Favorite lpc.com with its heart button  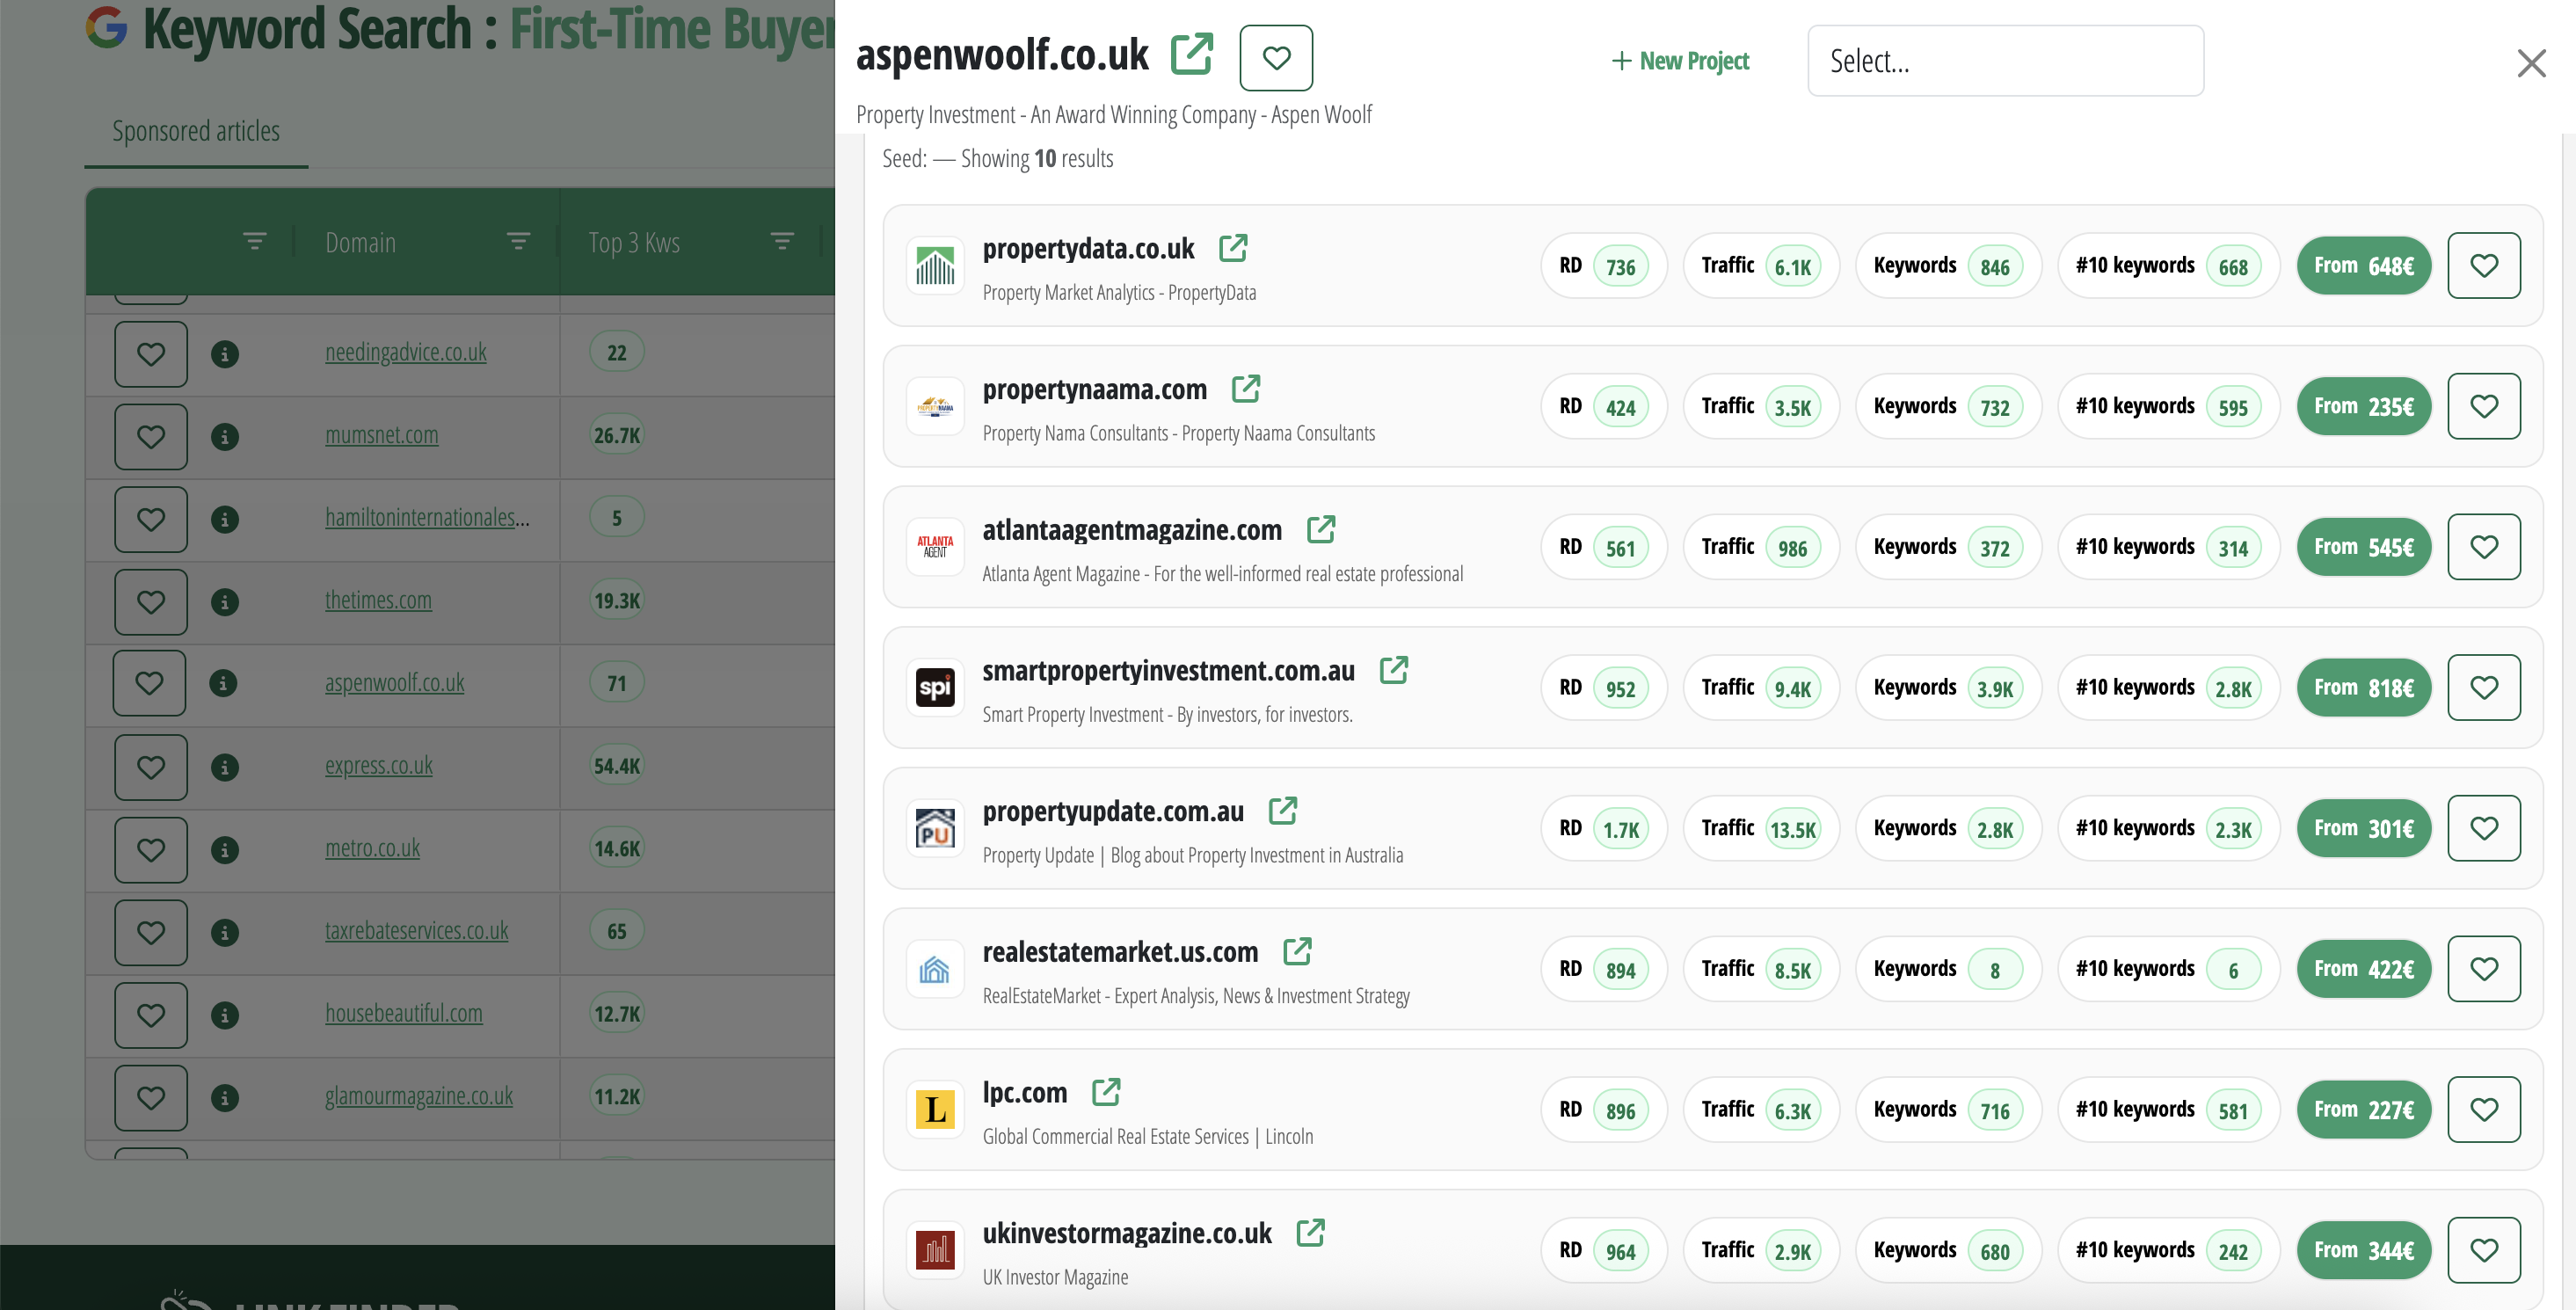(2484, 1109)
